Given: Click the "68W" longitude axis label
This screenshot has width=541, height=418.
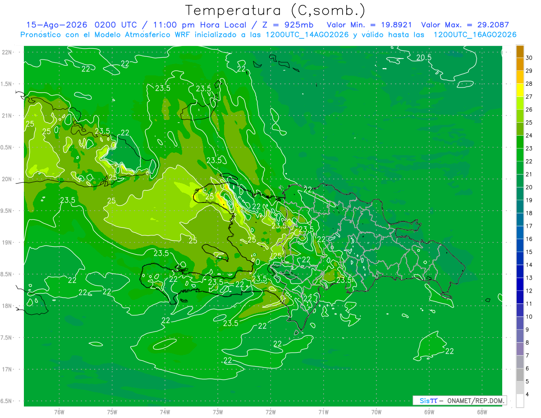Looking at the screenshot, I should point(482,412).
